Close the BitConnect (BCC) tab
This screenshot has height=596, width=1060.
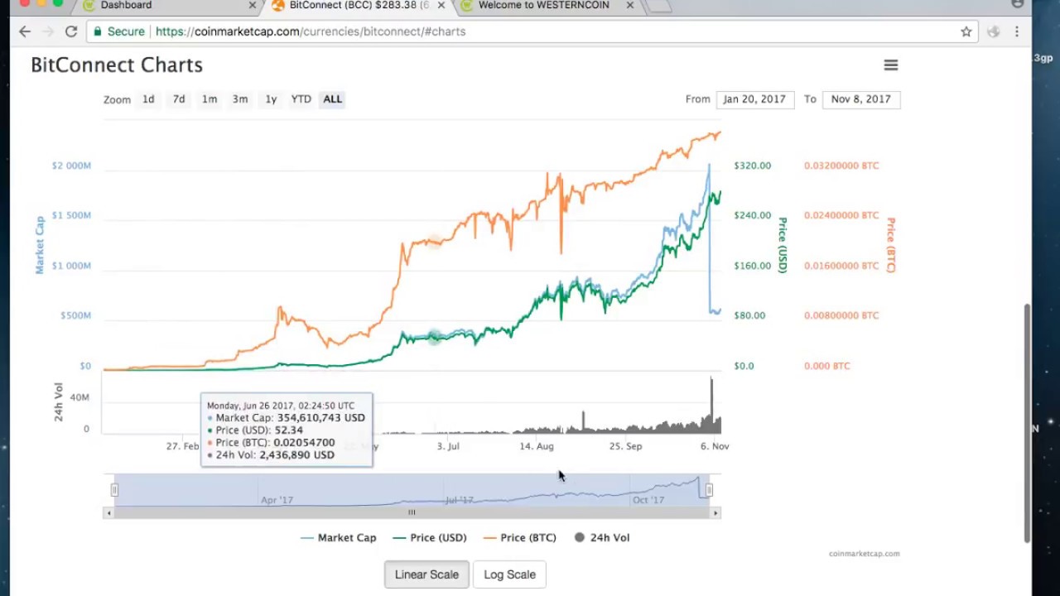pos(441,5)
